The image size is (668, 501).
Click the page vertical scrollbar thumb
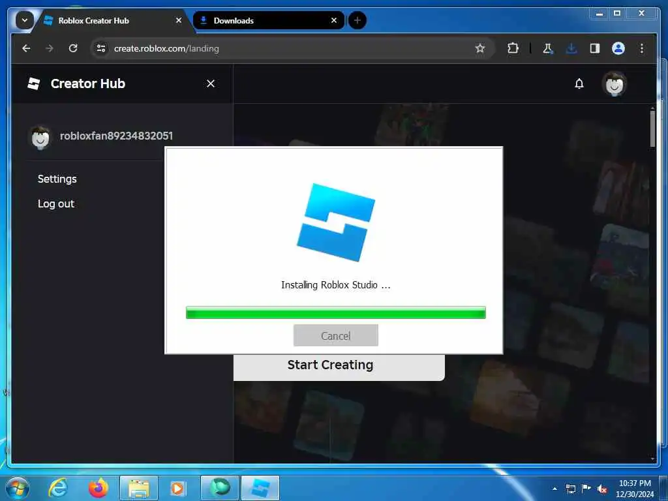652,129
